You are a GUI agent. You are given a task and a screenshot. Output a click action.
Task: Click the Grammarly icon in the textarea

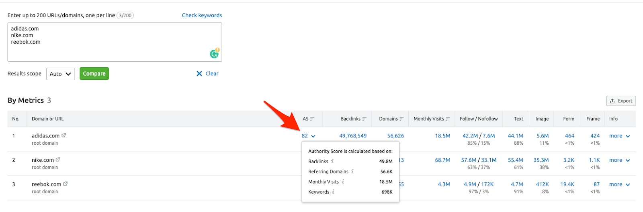[215, 53]
